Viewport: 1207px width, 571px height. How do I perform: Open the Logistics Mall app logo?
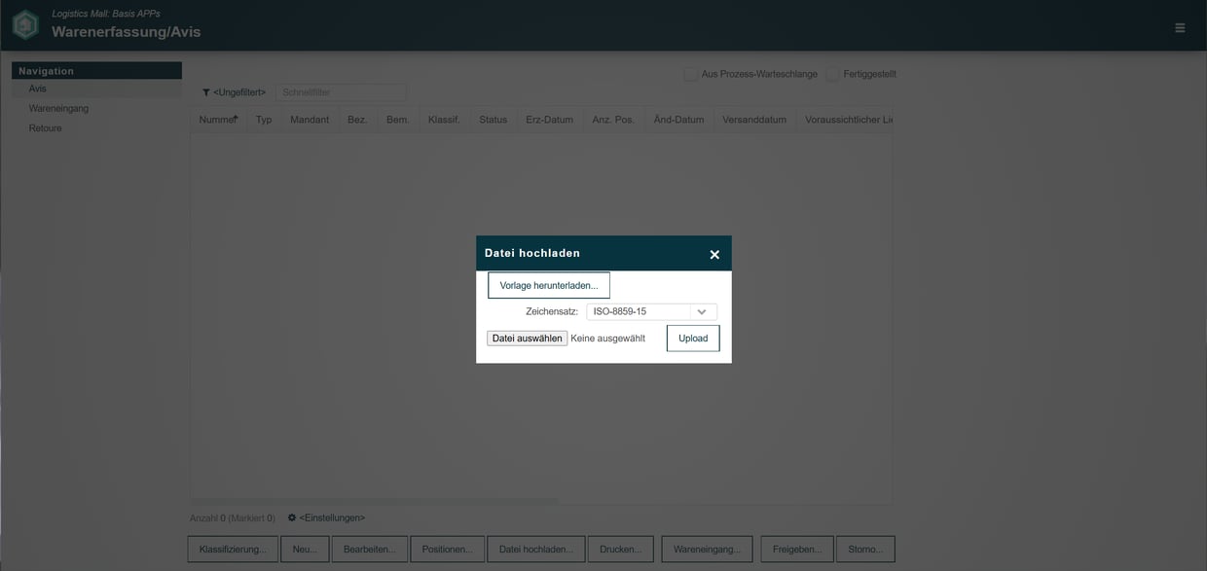(x=25, y=23)
